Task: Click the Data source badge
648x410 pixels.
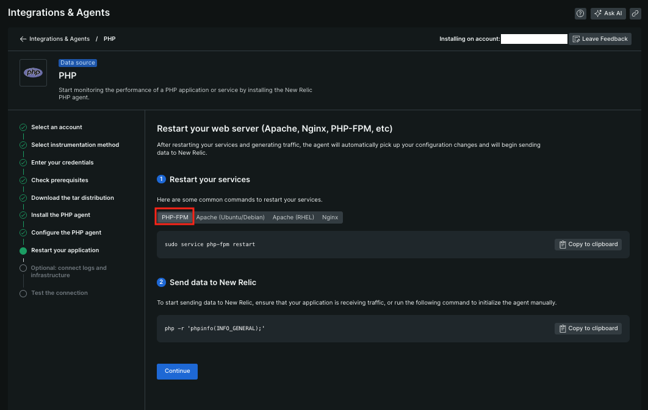Action: pyautogui.click(x=77, y=63)
